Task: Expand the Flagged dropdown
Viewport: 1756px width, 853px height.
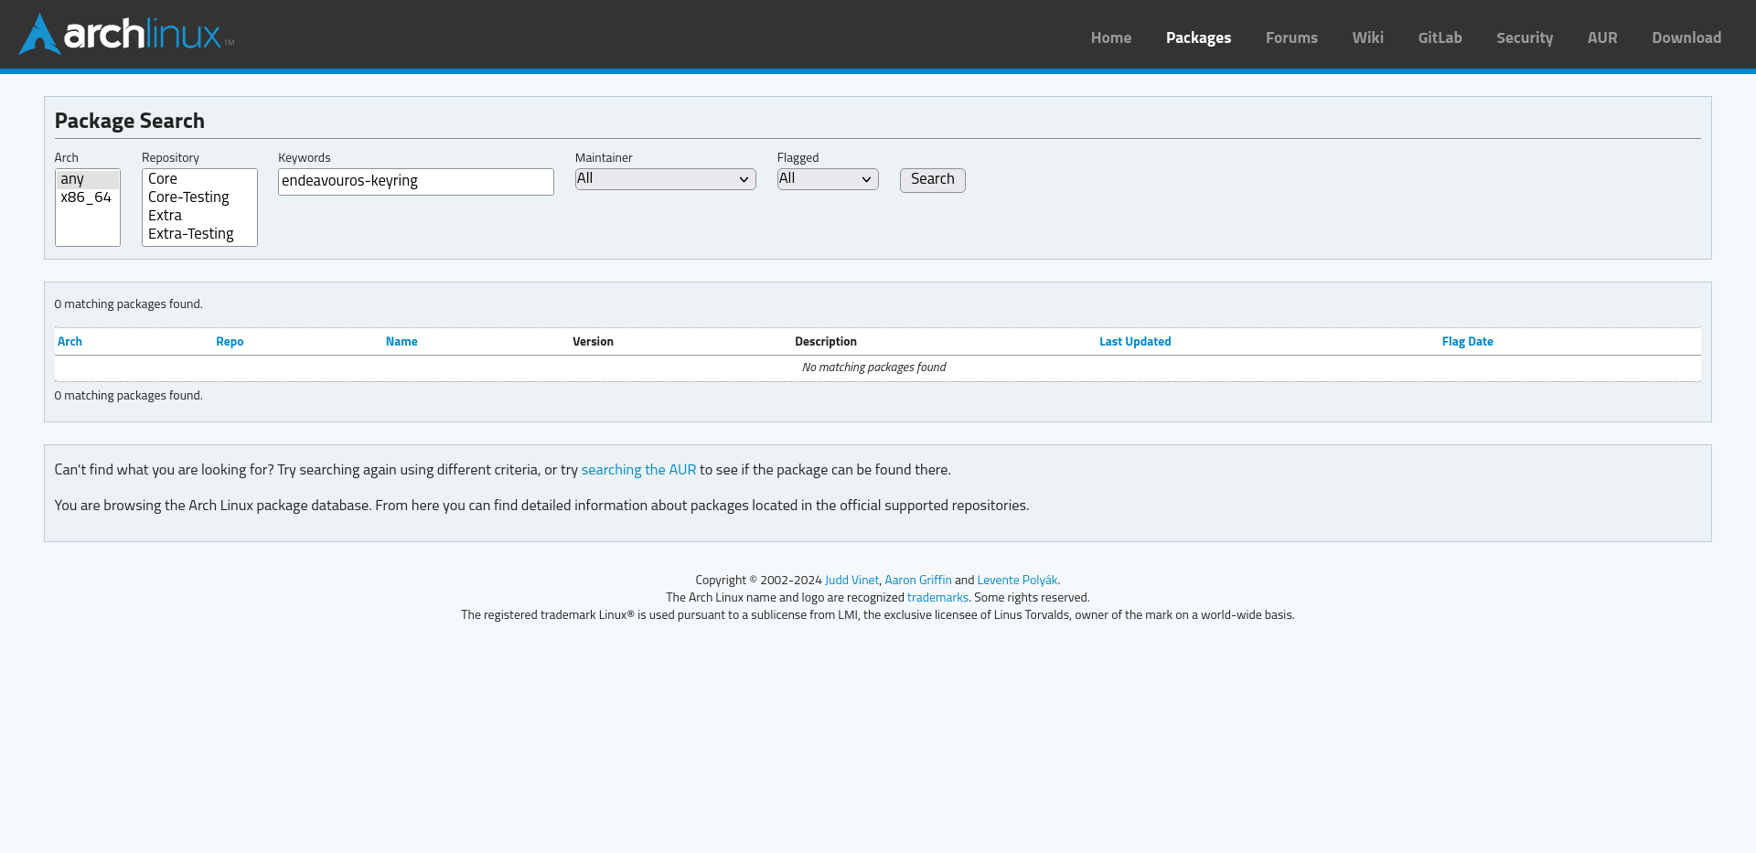Action: [x=828, y=179]
